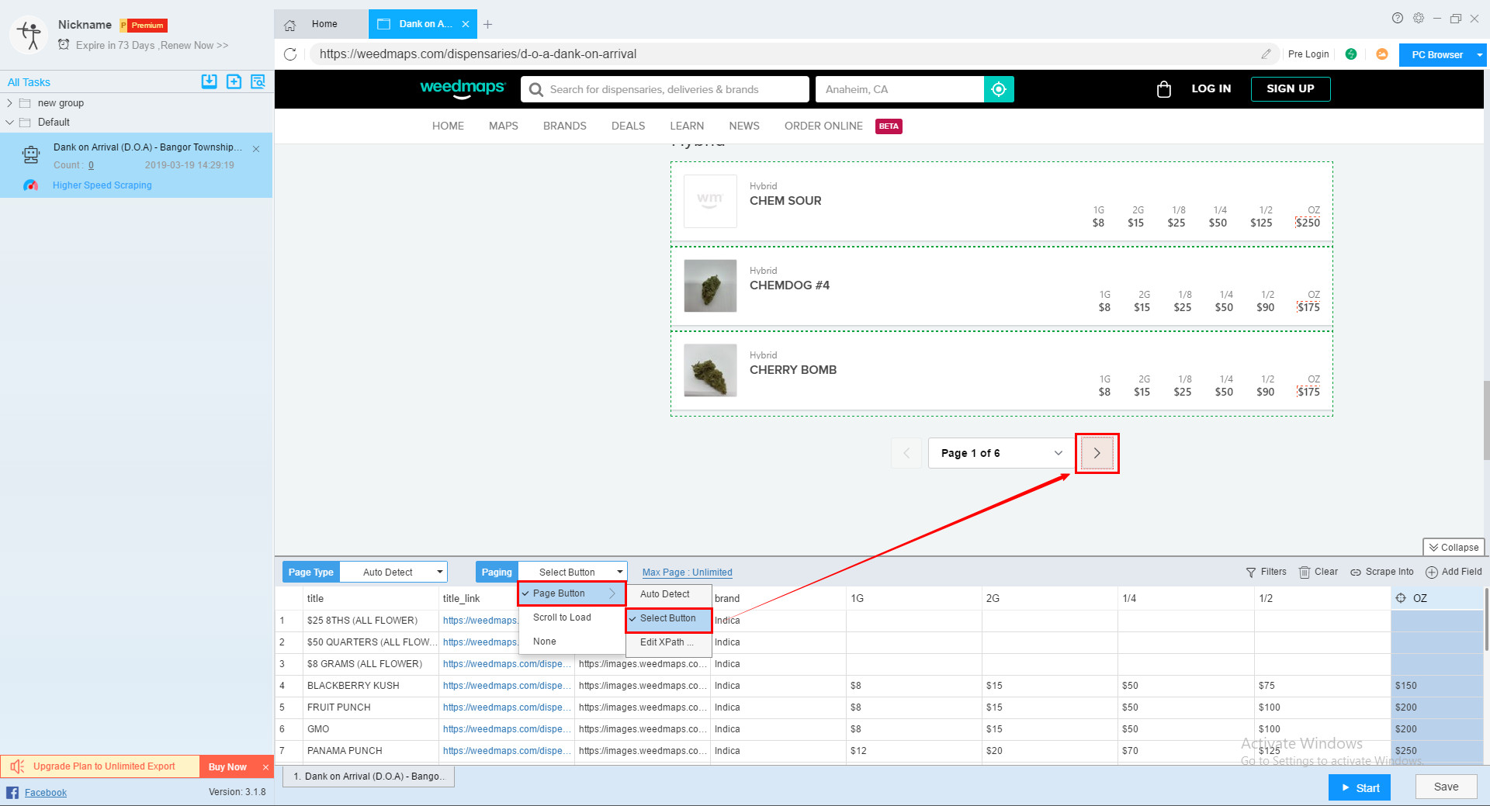Click the megaphone icon in the upgrade banner
This screenshot has height=806, width=1490.
tap(17, 766)
